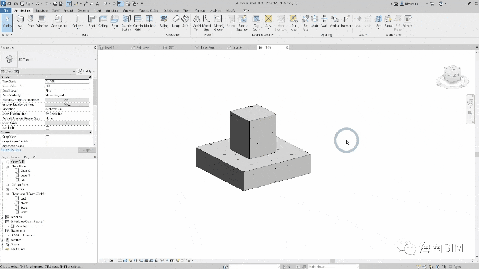Toggle the Sun Path checkbox
This screenshot has height=269, width=479.
47,128
